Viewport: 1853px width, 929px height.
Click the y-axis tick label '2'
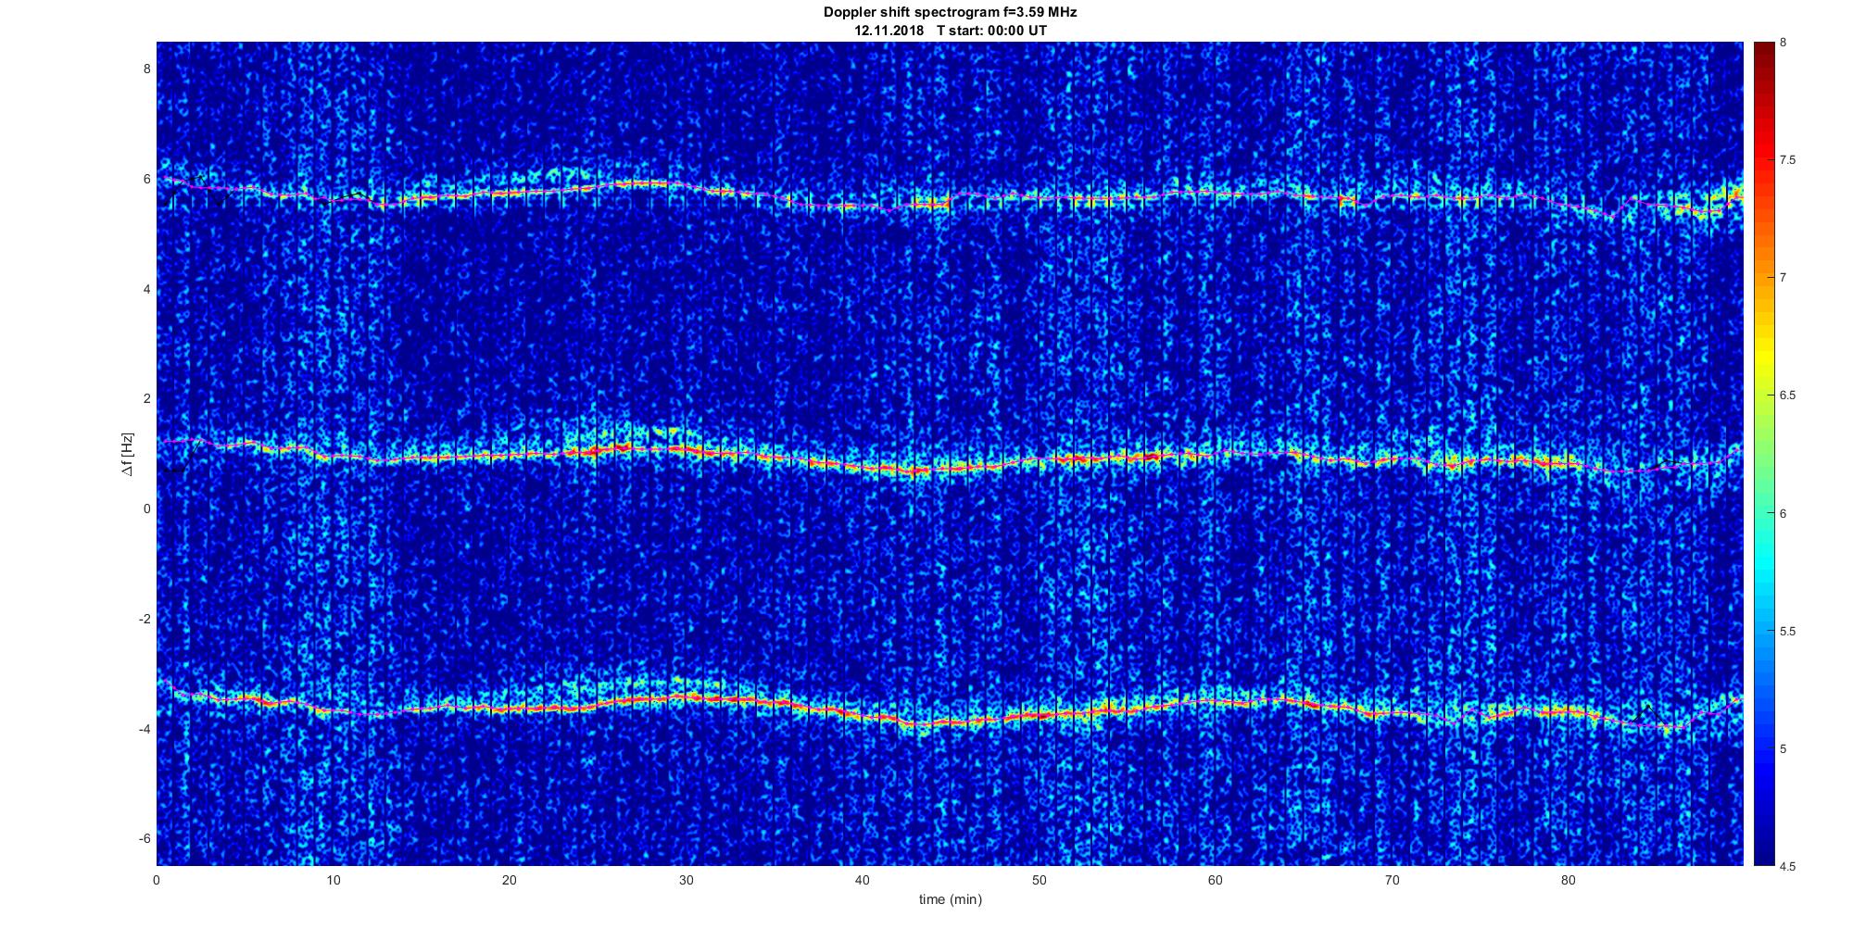(x=145, y=398)
